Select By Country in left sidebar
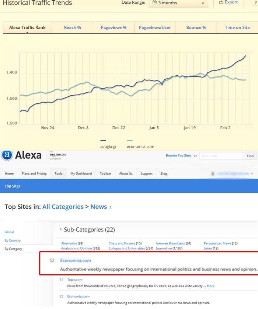This screenshot has height=309, width=258. [x=13, y=240]
